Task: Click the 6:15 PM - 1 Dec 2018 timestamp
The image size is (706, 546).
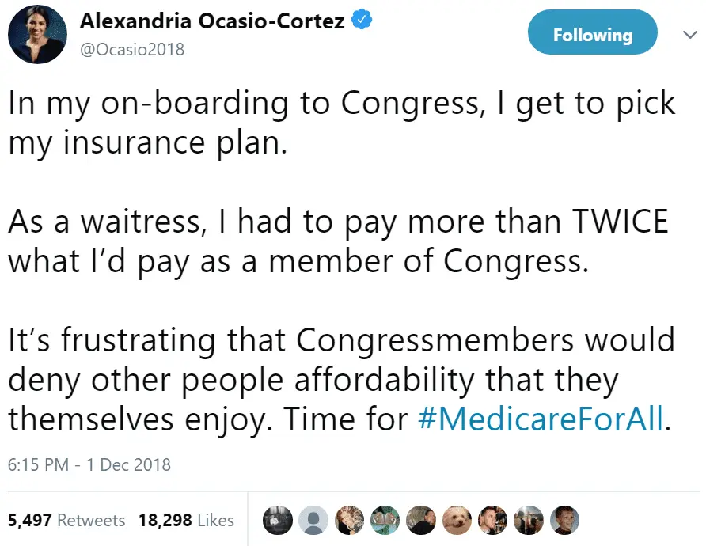Action: click(x=89, y=464)
